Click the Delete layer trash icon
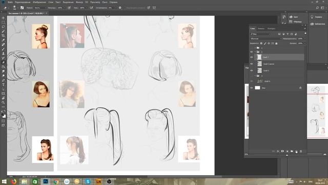328x185 pixels. click(301, 152)
